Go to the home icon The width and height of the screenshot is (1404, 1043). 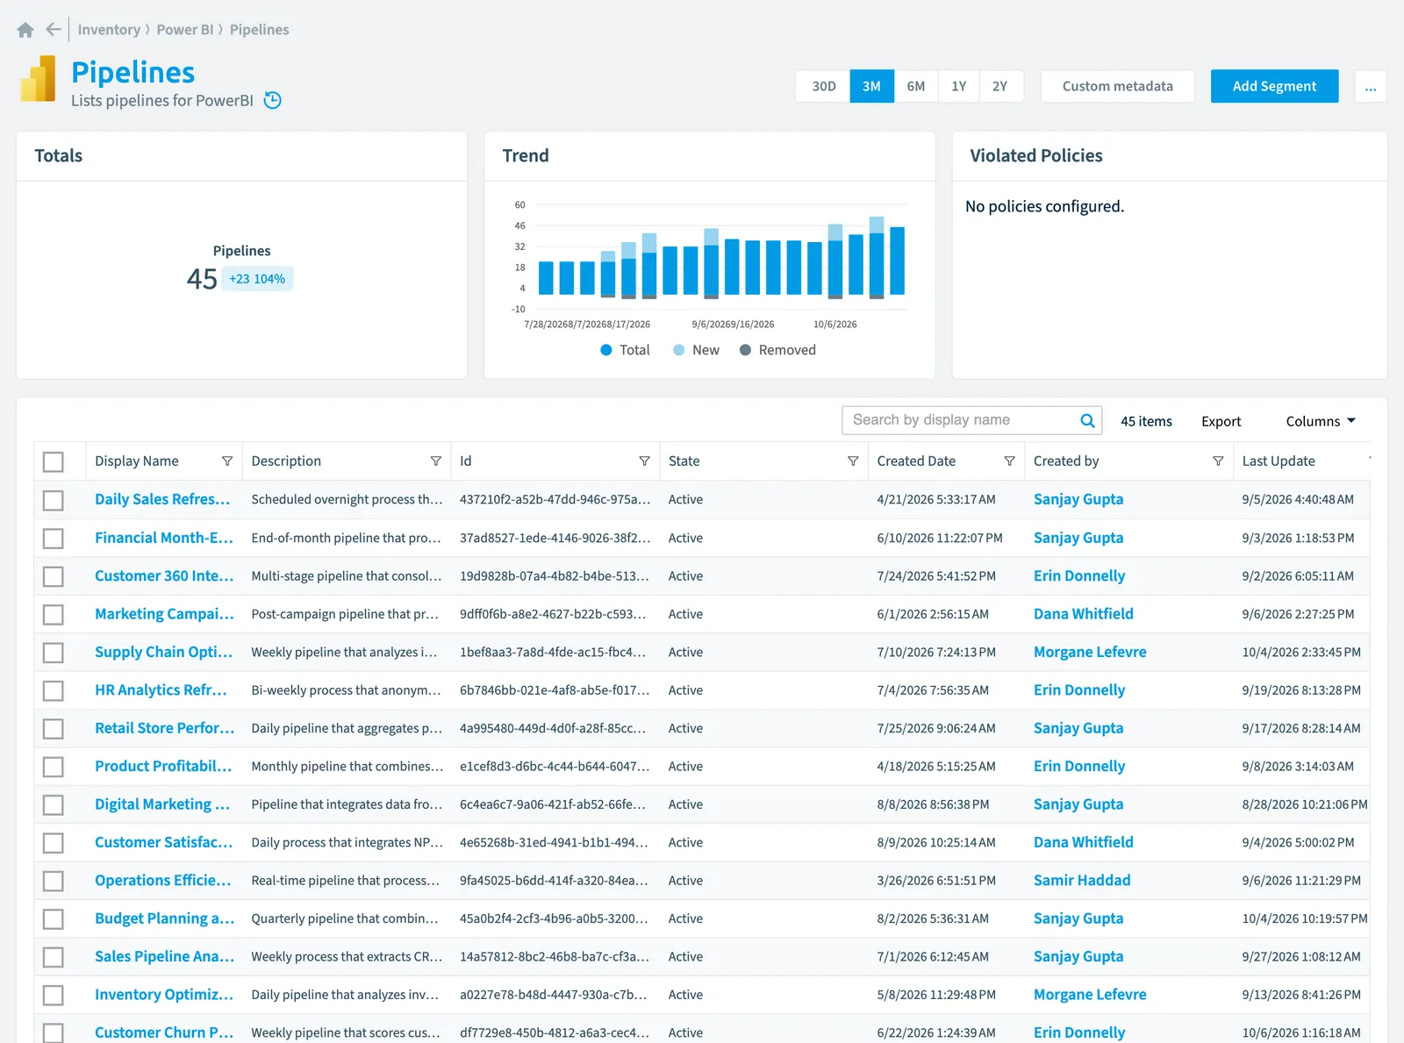coord(25,30)
